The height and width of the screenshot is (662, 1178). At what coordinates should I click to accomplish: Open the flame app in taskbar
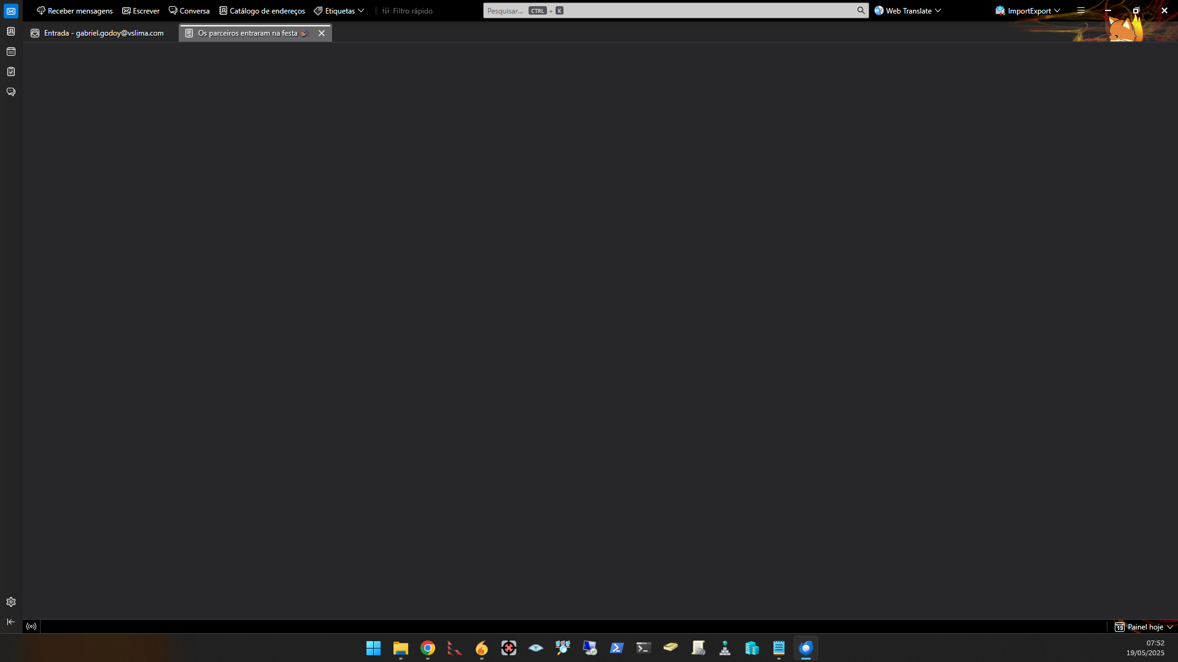[x=482, y=649]
